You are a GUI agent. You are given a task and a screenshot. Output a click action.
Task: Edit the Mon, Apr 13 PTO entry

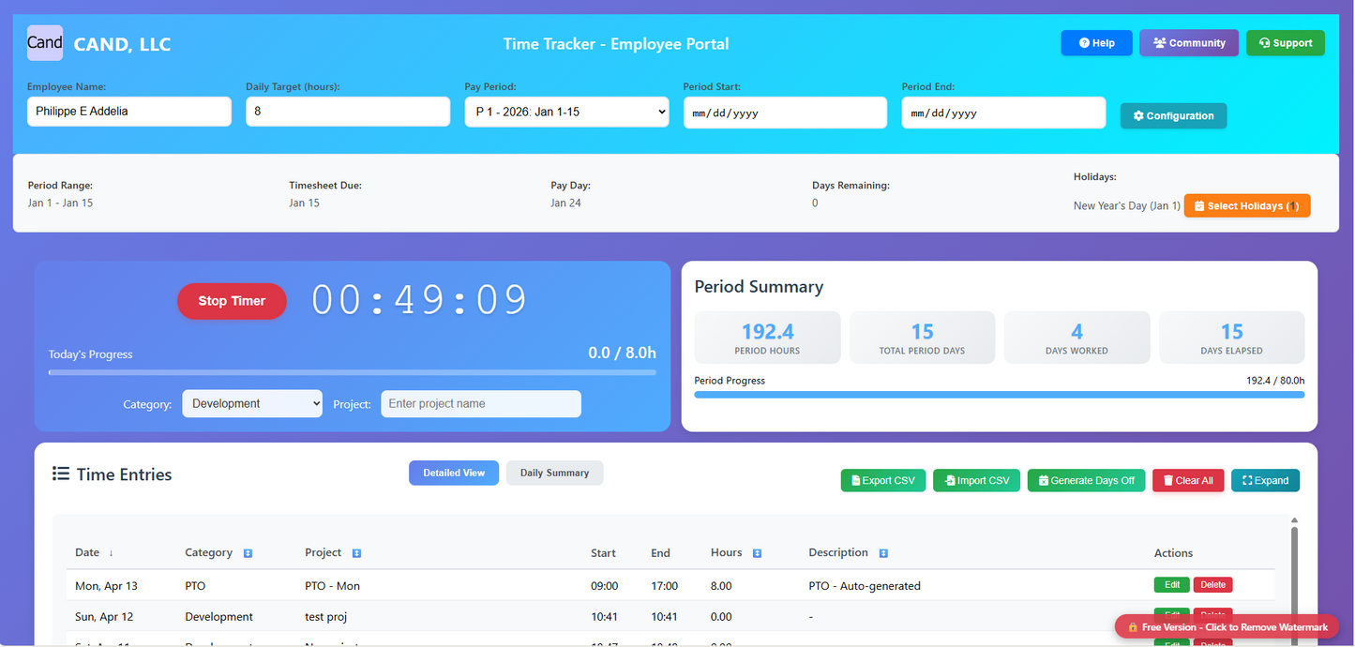coord(1171,585)
